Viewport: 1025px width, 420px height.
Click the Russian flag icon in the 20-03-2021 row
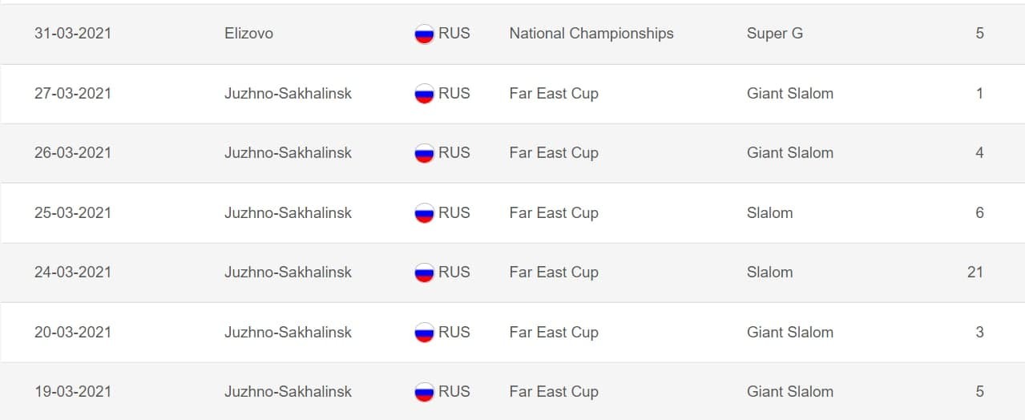pyautogui.click(x=424, y=333)
